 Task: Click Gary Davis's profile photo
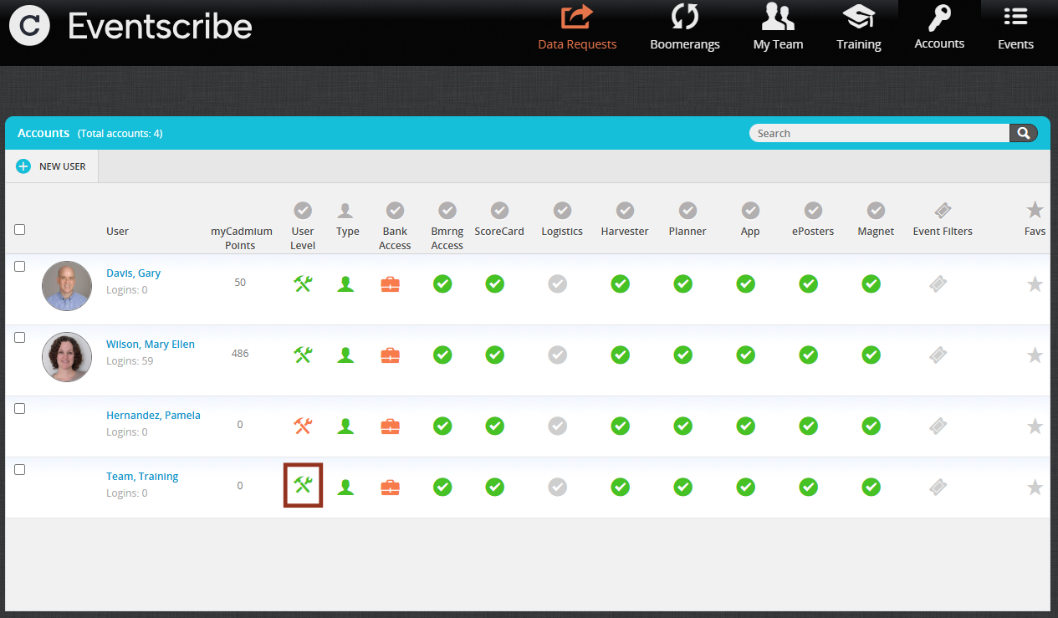point(67,286)
